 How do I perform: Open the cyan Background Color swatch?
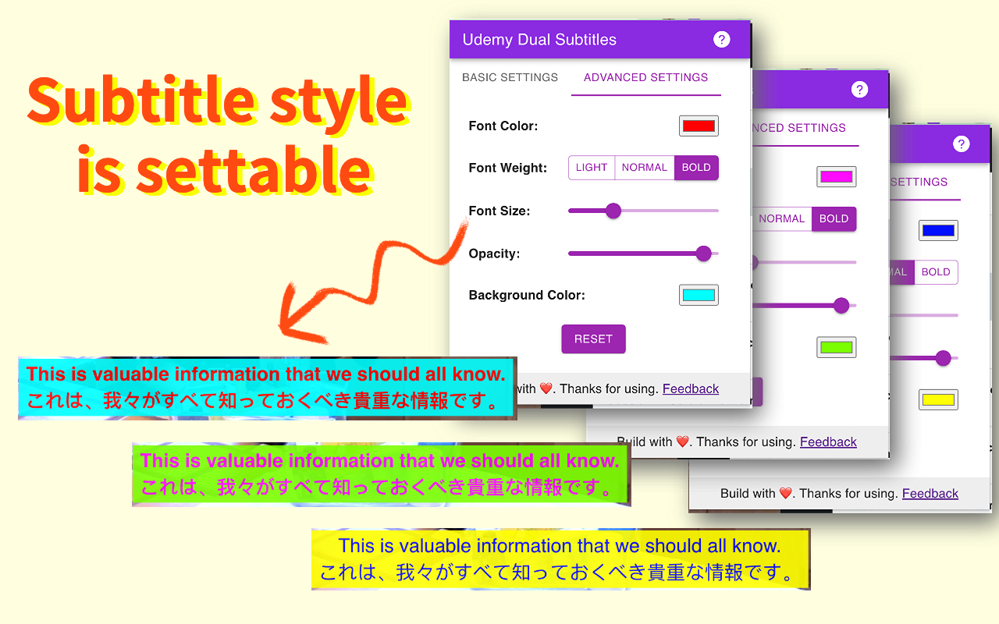[x=699, y=295]
